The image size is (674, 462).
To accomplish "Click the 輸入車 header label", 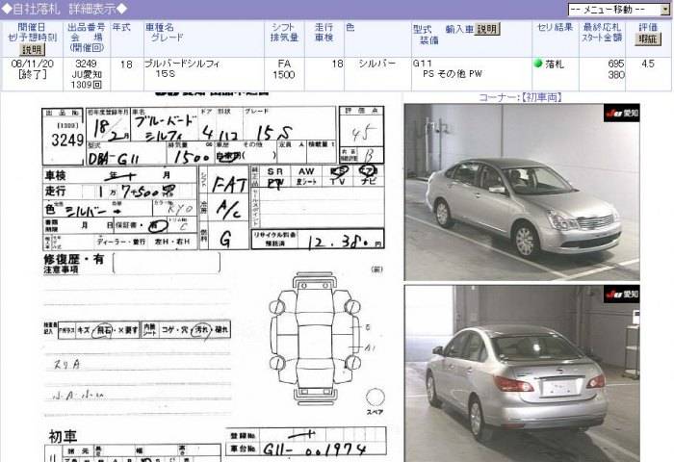I will [459, 29].
